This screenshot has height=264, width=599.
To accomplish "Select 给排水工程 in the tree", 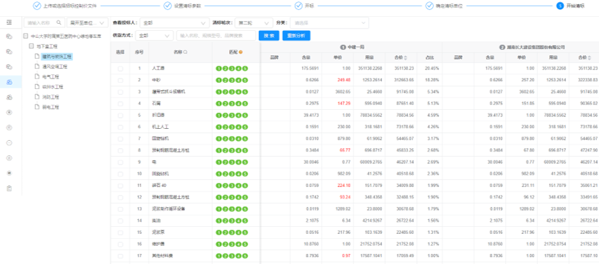I will click(53, 87).
